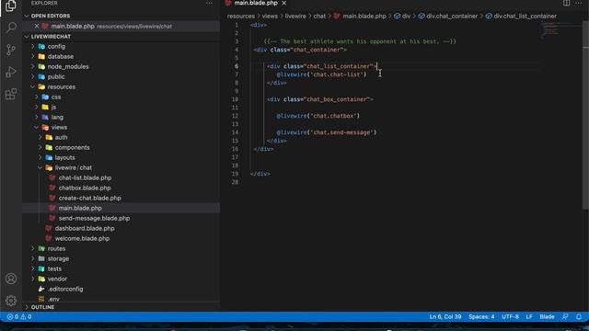Open the .env file
The width and height of the screenshot is (589, 331).
pos(53,300)
